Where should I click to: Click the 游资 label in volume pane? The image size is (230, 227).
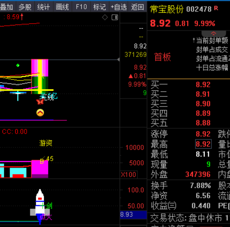[46, 143]
